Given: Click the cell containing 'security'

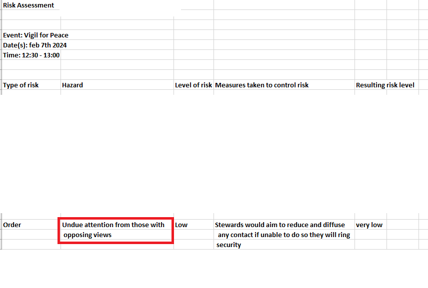Looking at the screenshot, I should (283, 245).
